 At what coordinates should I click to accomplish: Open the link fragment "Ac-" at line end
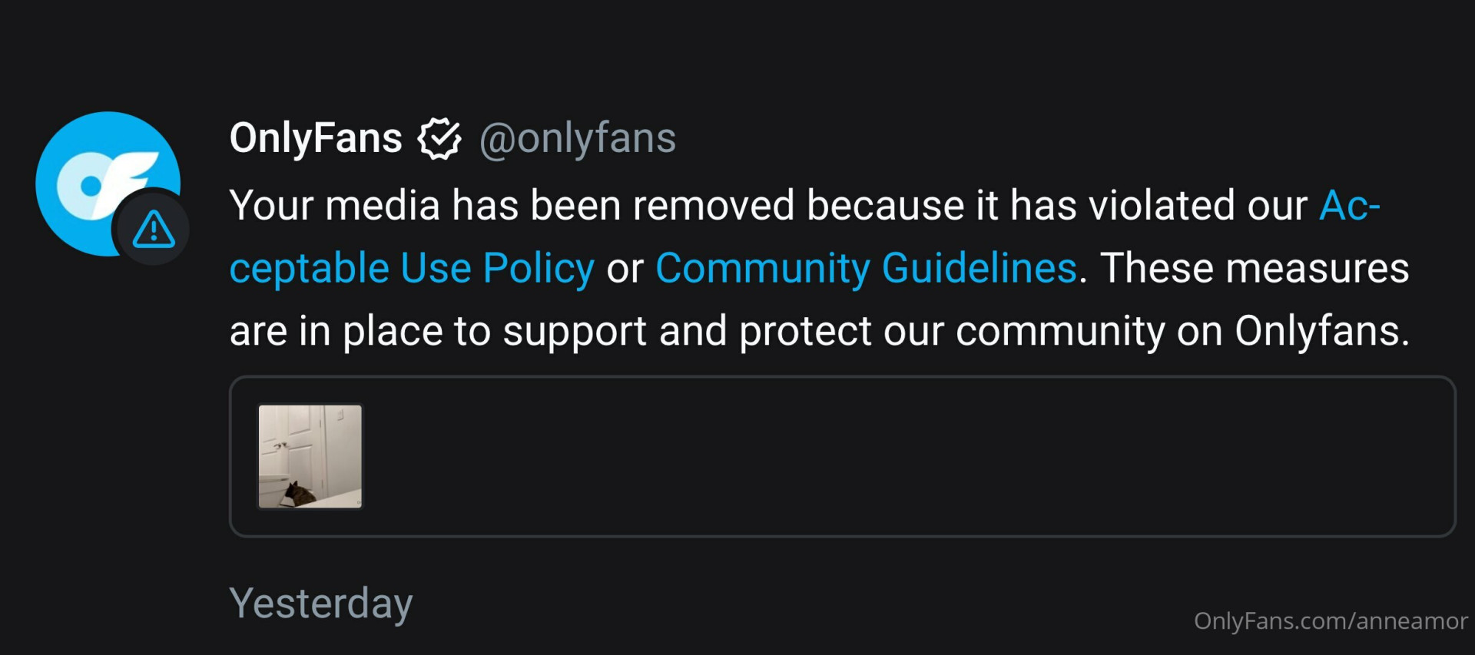coord(1349,206)
